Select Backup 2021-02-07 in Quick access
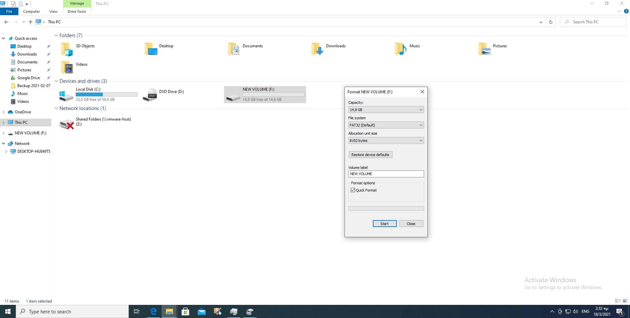This screenshot has height=318, width=630. coord(30,86)
